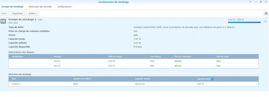This screenshot has width=269, height=97.
Task: Select the Groupe de stockage tab
Action: click(x=12, y=7)
